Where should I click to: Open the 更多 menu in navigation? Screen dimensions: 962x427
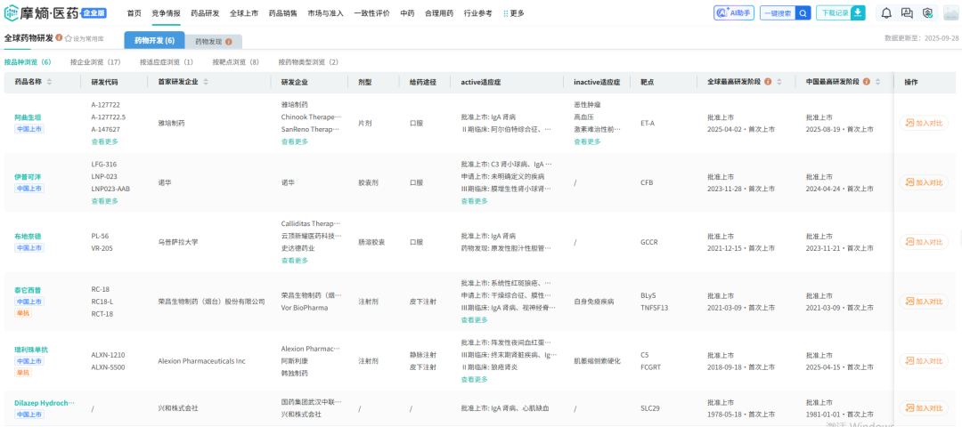(514, 13)
